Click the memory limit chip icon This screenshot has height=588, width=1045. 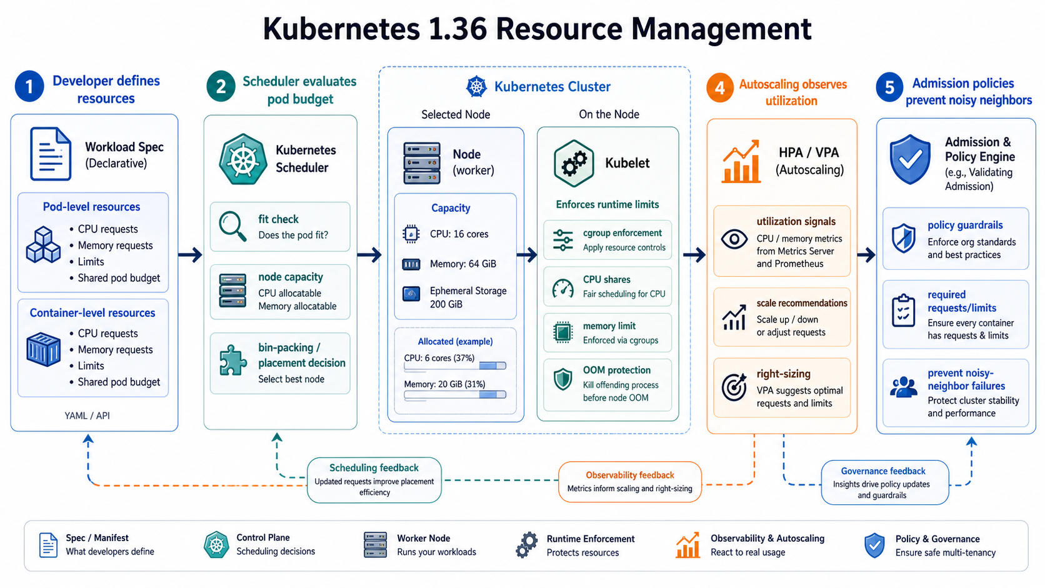(x=563, y=332)
